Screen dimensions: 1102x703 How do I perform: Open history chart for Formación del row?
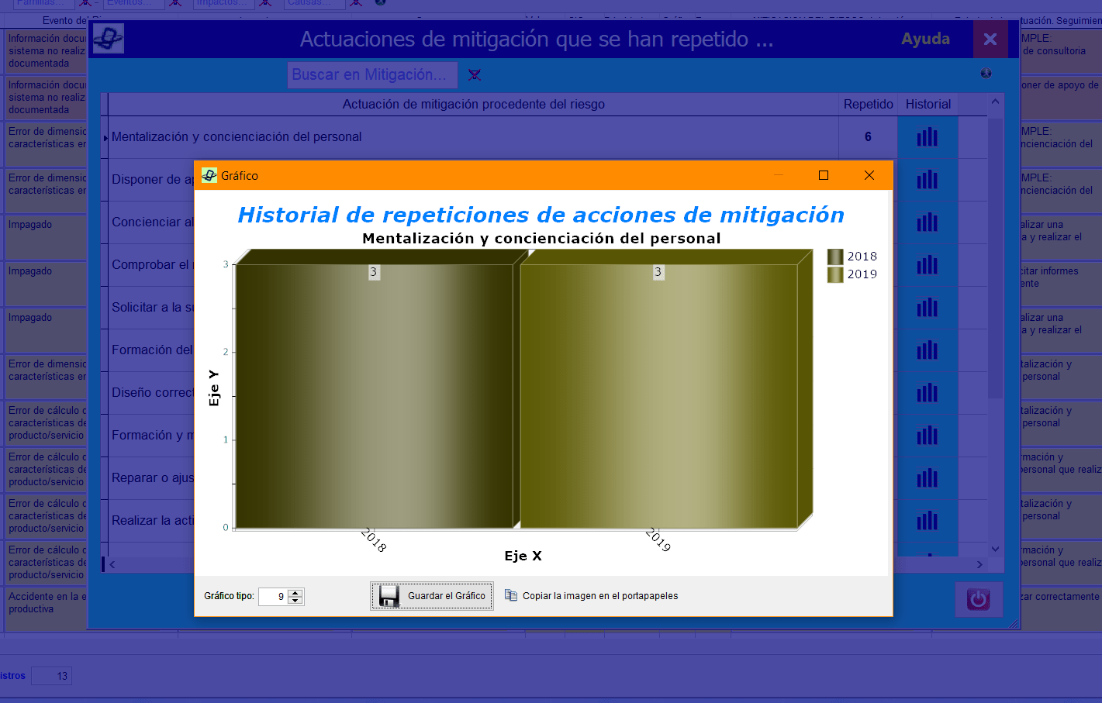928,350
